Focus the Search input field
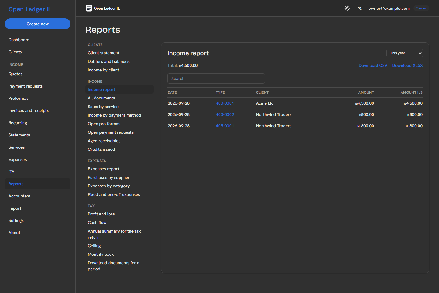439x293 pixels. point(216,78)
